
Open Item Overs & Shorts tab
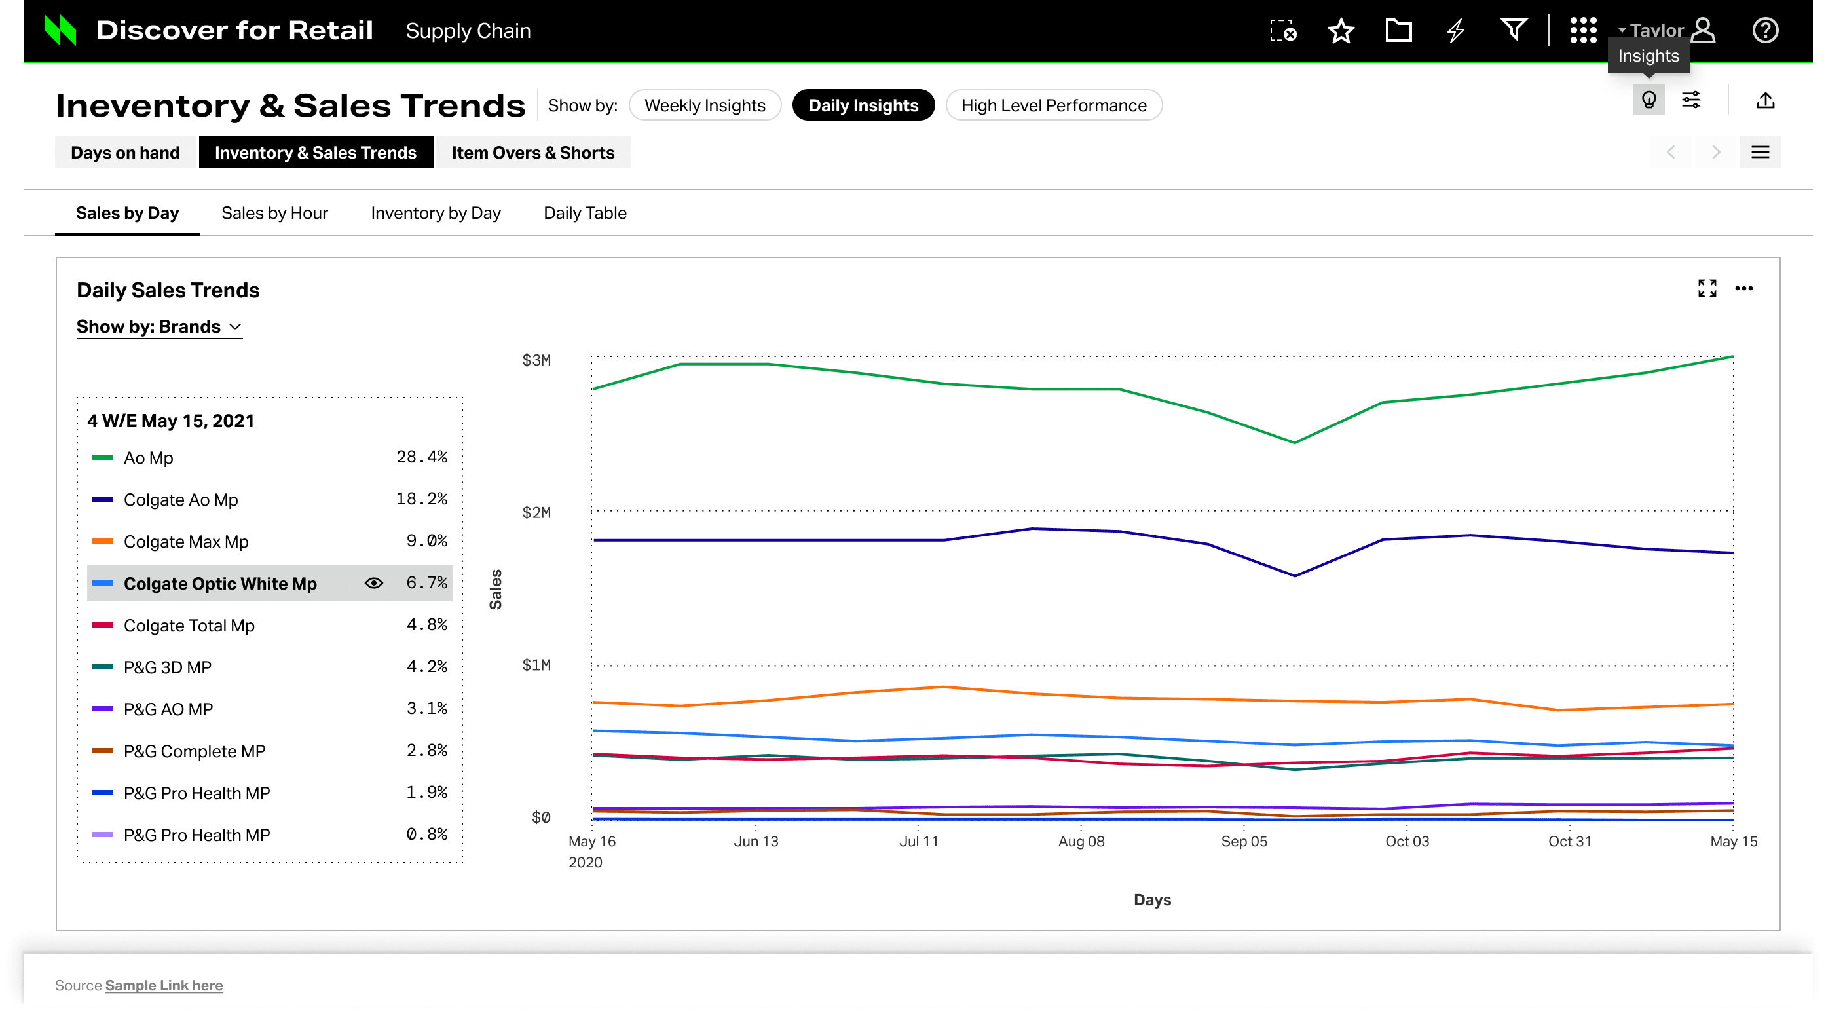pos(532,153)
